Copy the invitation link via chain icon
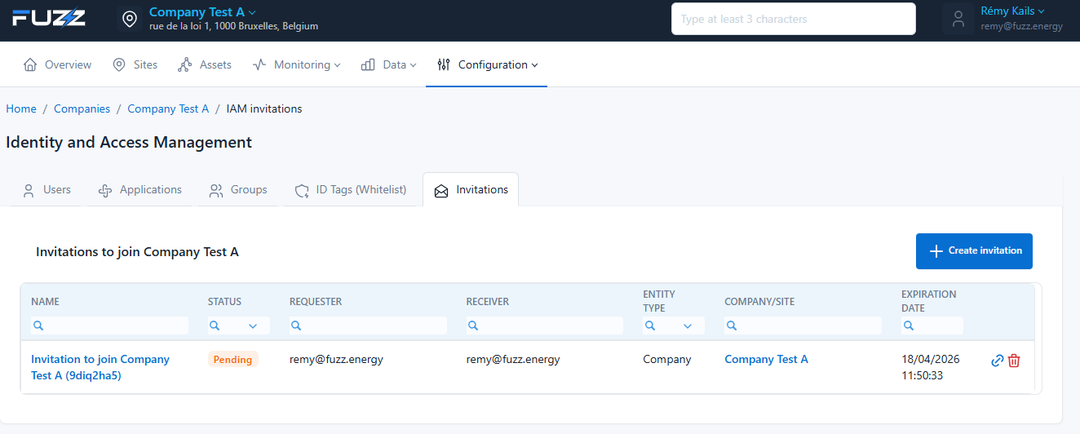The width and height of the screenshot is (1080, 434). coord(997,361)
